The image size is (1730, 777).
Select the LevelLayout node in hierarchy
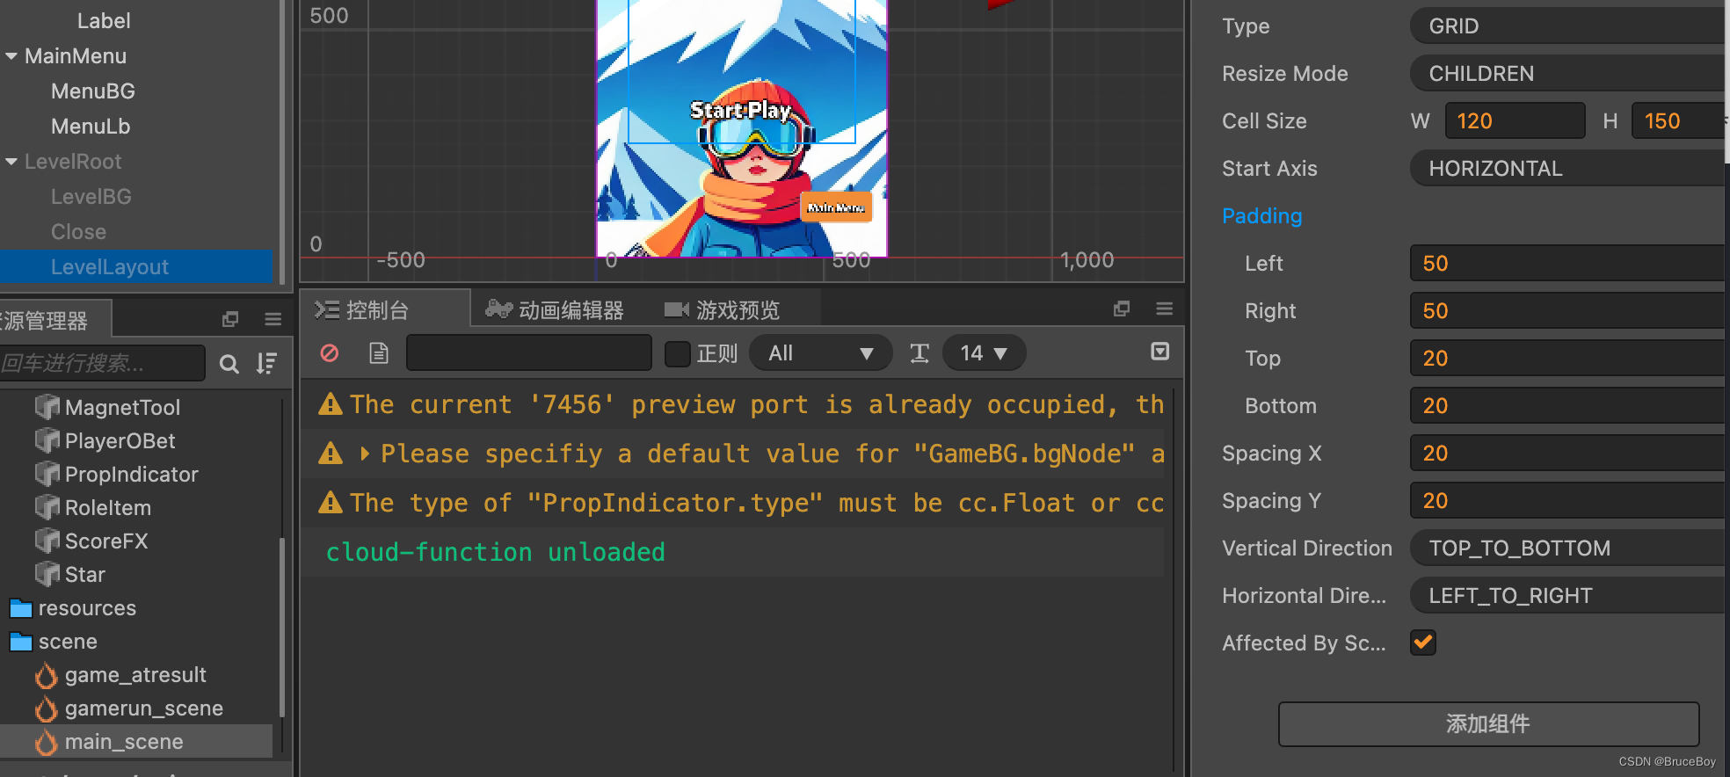pyautogui.click(x=136, y=267)
